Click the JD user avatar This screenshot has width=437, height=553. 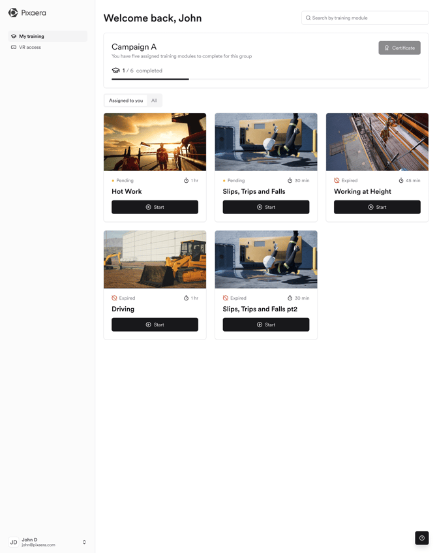point(13,542)
